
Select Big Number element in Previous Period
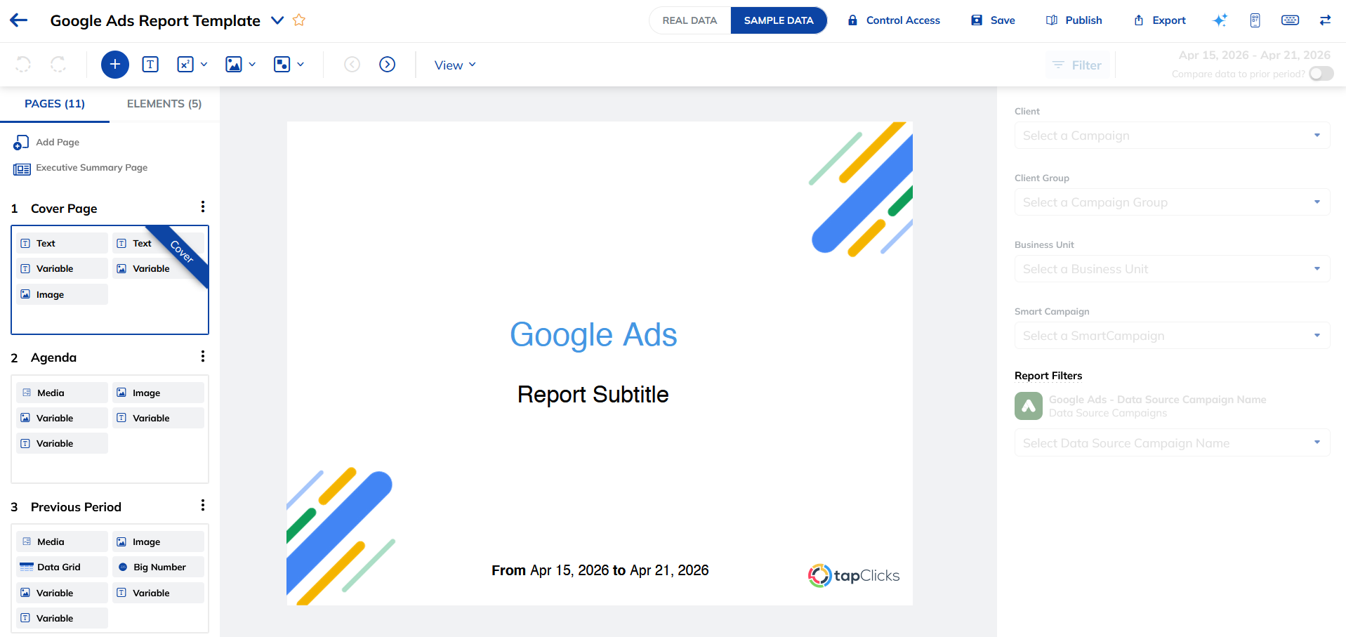click(x=158, y=567)
